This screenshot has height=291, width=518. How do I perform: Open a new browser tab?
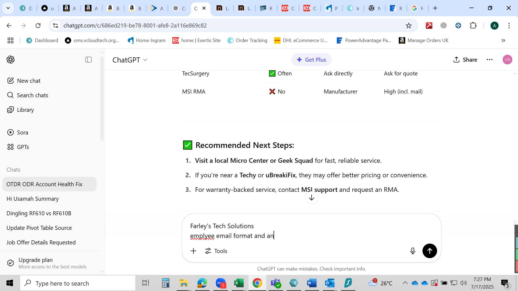click(x=435, y=8)
